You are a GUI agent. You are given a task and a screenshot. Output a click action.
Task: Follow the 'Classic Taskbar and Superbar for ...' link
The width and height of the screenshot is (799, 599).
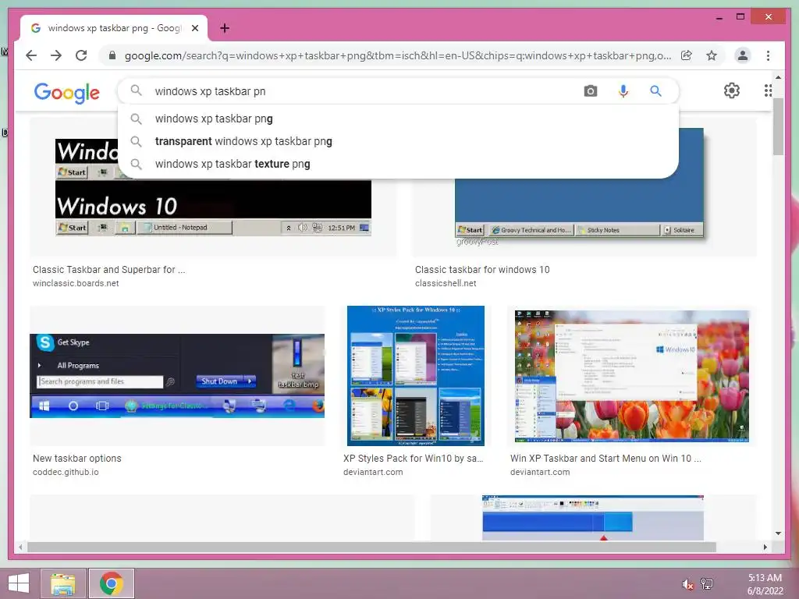coord(109,269)
